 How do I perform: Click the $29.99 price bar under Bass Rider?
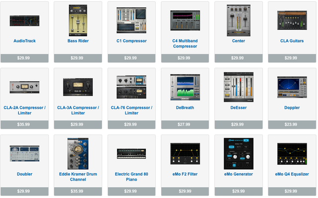coord(78,58)
